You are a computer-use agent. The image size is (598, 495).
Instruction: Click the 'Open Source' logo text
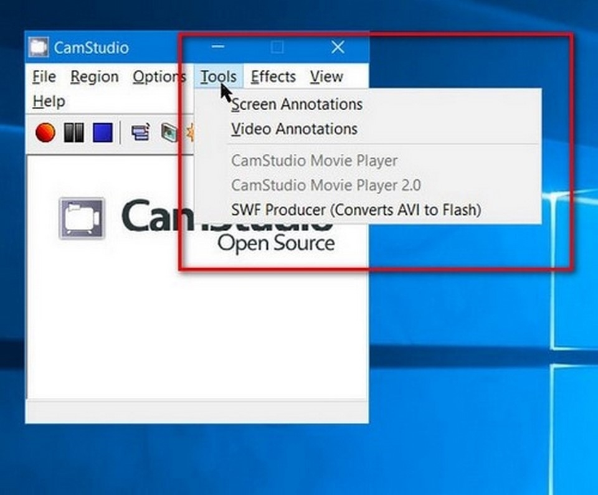pyautogui.click(x=276, y=243)
